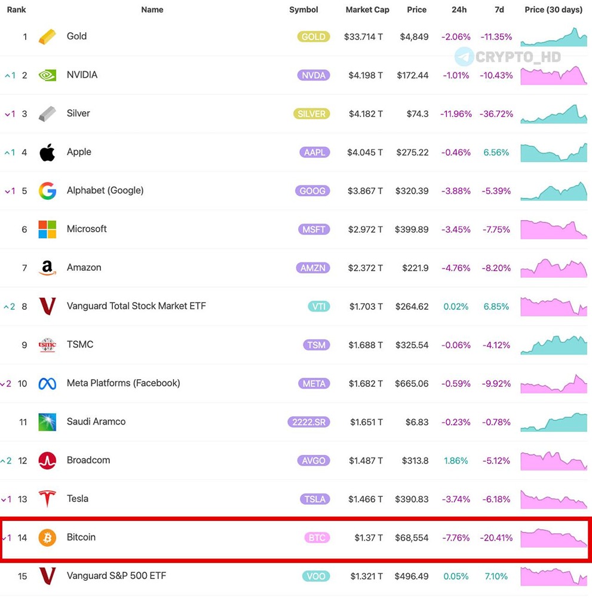Click the Tesla logo icon
The image size is (592, 598).
pos(47,499)
